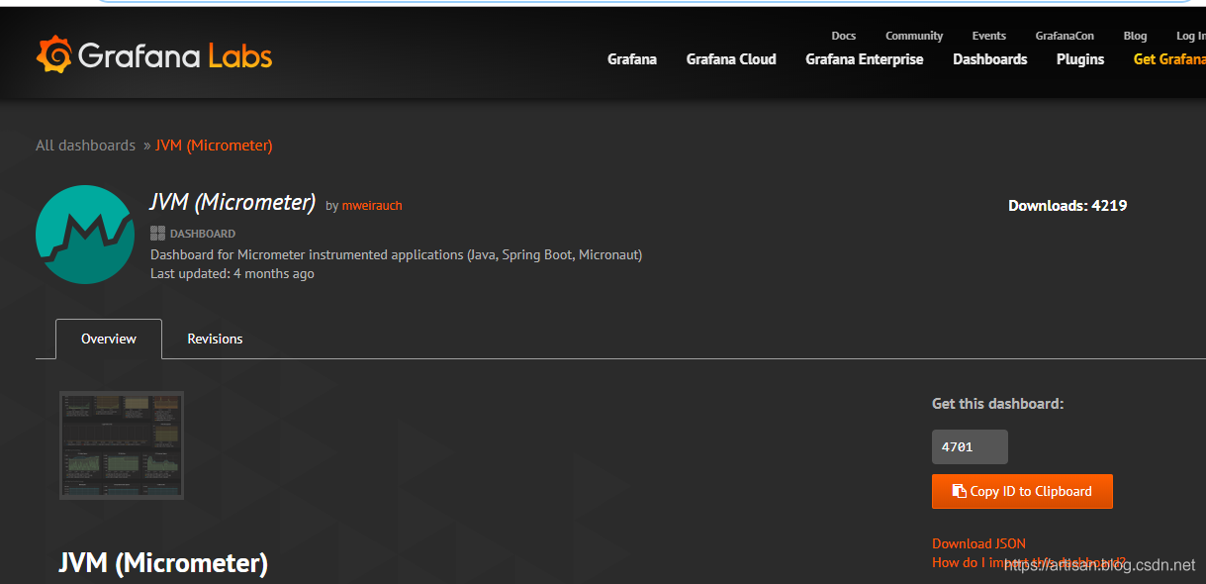Open the Grafana Cloud nav item

pos(731,59)
